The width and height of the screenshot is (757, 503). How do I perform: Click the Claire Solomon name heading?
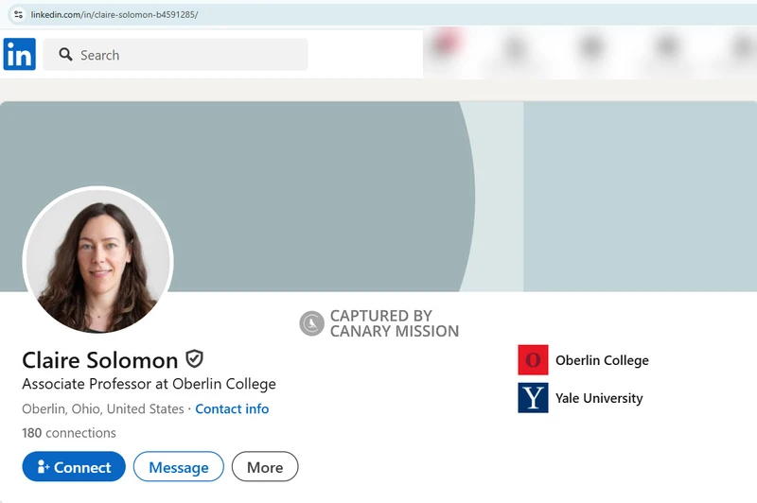100,360
